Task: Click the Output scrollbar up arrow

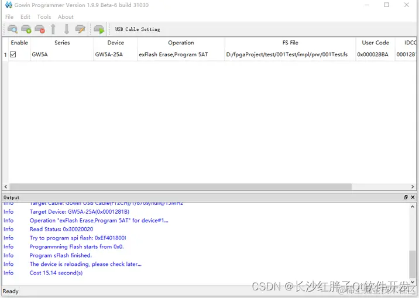Action: [413, 207]
